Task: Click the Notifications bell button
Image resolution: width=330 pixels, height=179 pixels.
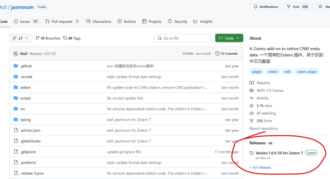Action: [266, 7]
